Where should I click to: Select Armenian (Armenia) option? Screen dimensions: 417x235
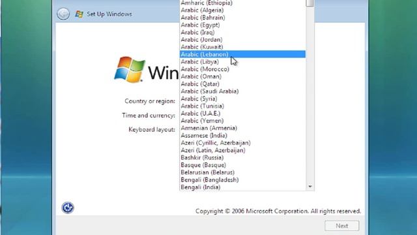pos(242,128)
